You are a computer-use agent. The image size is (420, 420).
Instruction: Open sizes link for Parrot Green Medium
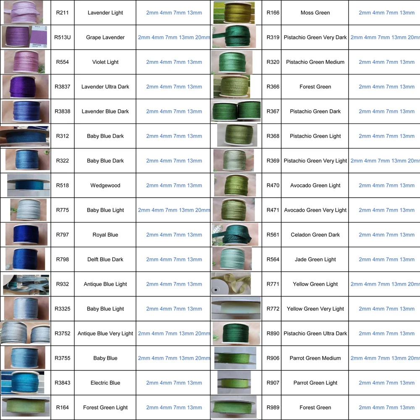(x=385, y=358)
